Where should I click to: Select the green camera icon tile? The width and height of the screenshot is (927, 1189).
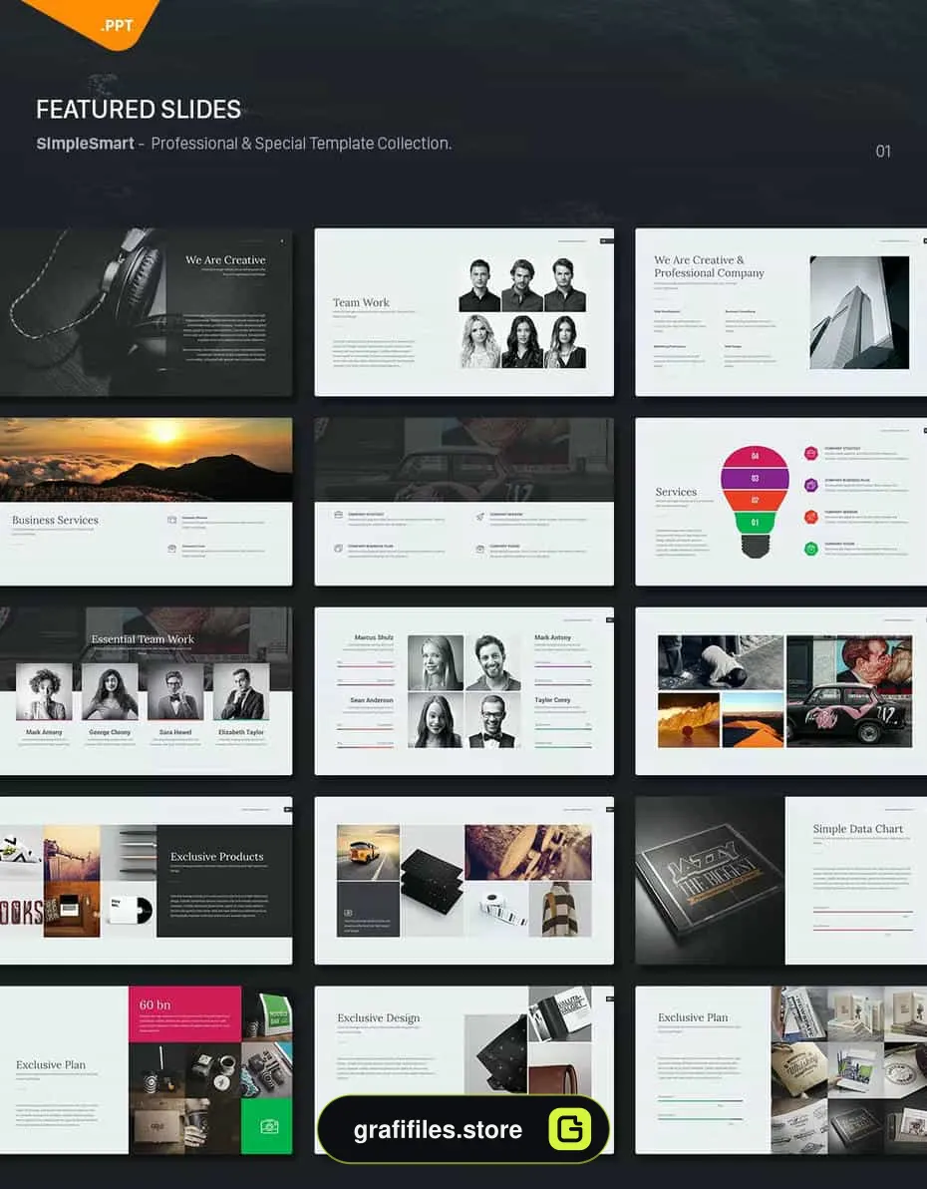click(x=267, y=1125)
